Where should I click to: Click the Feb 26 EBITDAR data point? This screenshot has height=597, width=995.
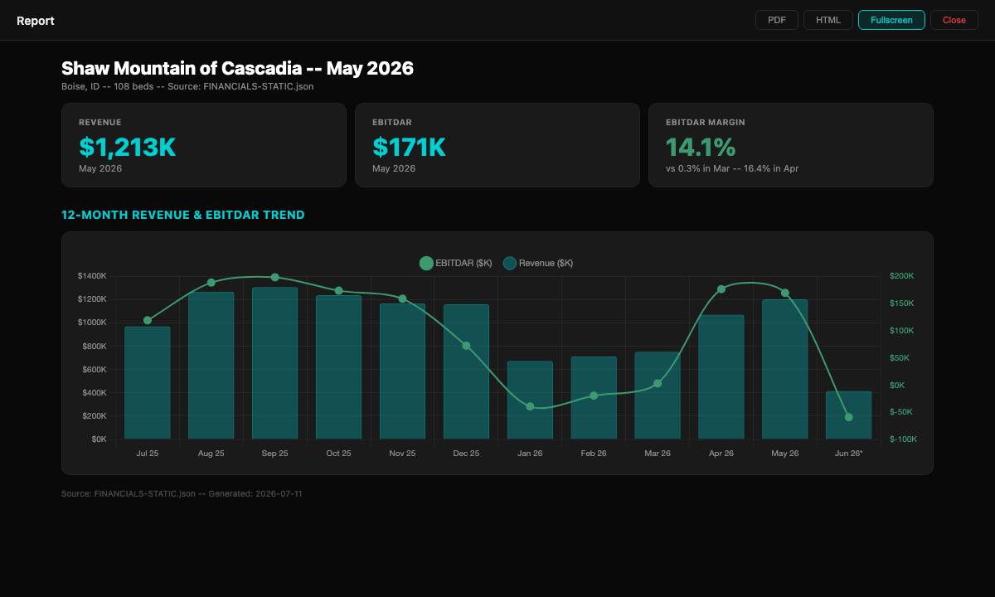click(594, 396)
